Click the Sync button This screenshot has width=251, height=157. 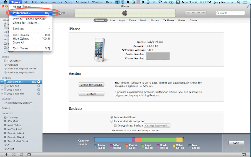pos(236,143)
